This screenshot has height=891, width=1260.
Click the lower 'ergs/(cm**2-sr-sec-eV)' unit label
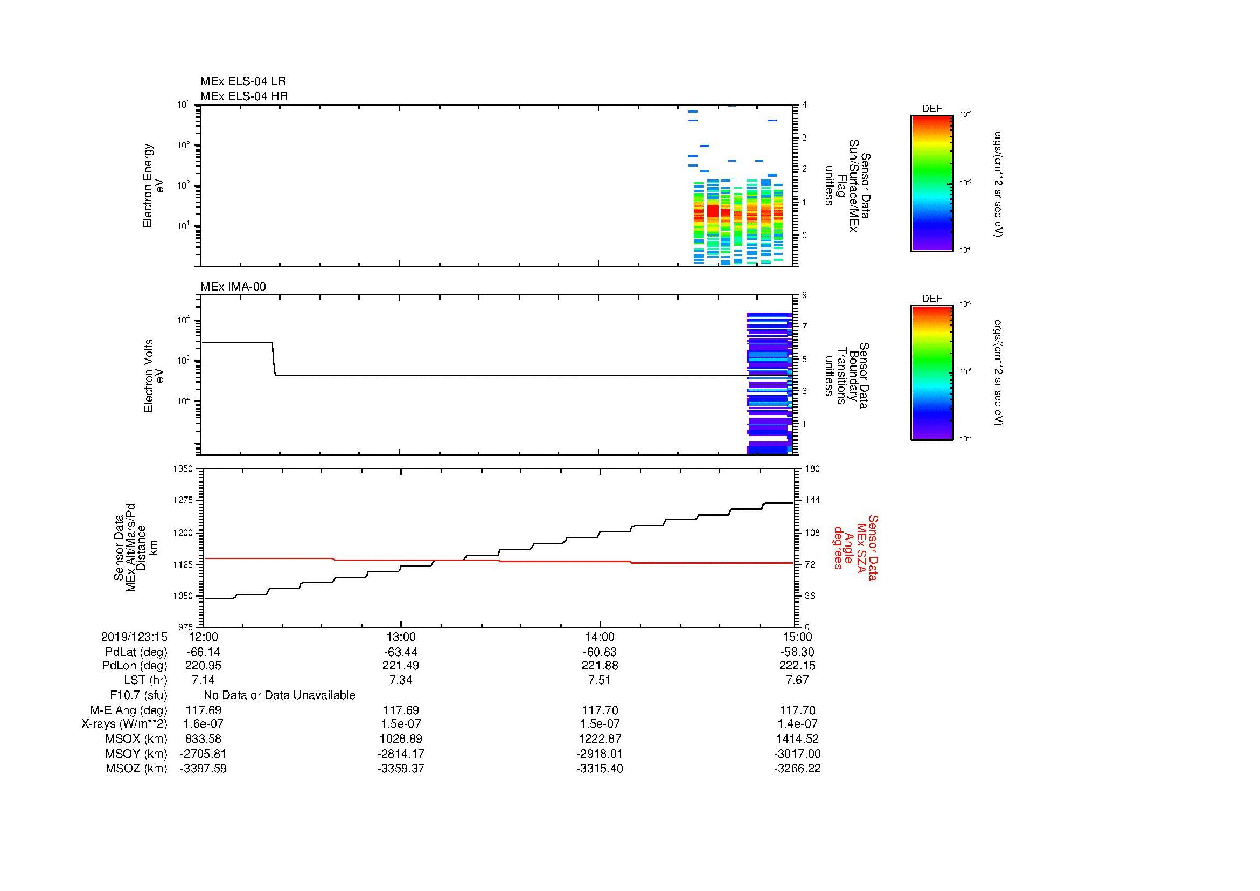[x=998, y=373]
